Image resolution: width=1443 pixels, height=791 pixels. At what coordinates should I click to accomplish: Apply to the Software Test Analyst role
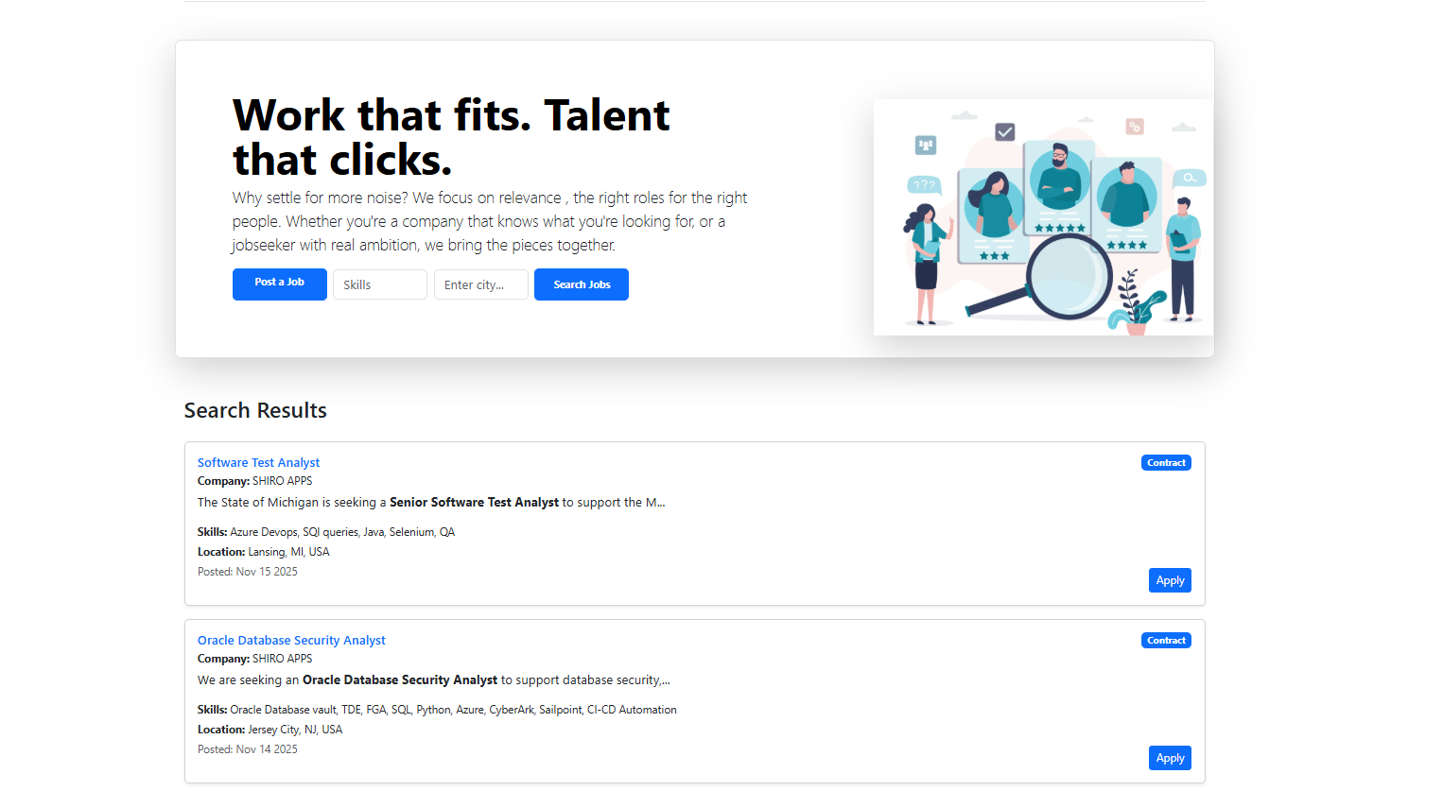pos(1170,579)
